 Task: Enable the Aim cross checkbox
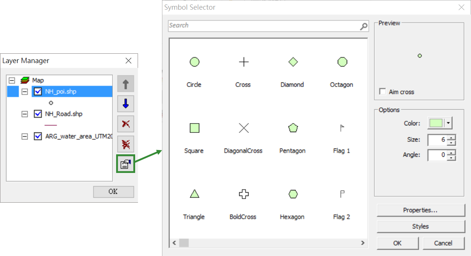pyautogui.click(x=383, y=92)
